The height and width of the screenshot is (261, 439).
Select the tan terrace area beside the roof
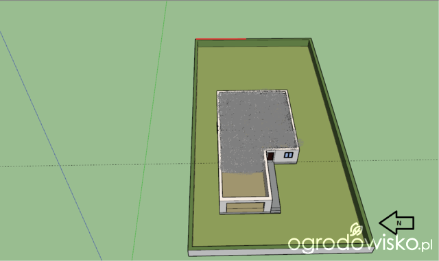click(x=244, y=185)
